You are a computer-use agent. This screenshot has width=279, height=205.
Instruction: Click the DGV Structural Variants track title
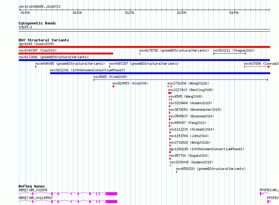44,40
